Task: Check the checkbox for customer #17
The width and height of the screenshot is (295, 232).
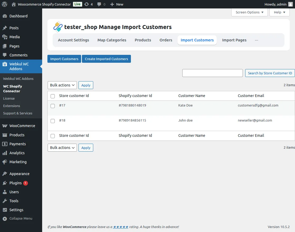Action: [x=52, y=106]
